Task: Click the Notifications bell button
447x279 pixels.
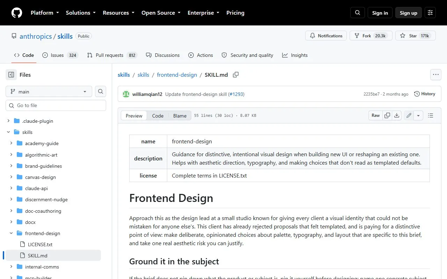Action: point(326,36)
